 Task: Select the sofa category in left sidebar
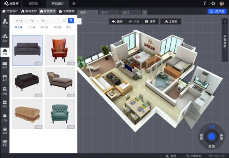pos(5,52)
